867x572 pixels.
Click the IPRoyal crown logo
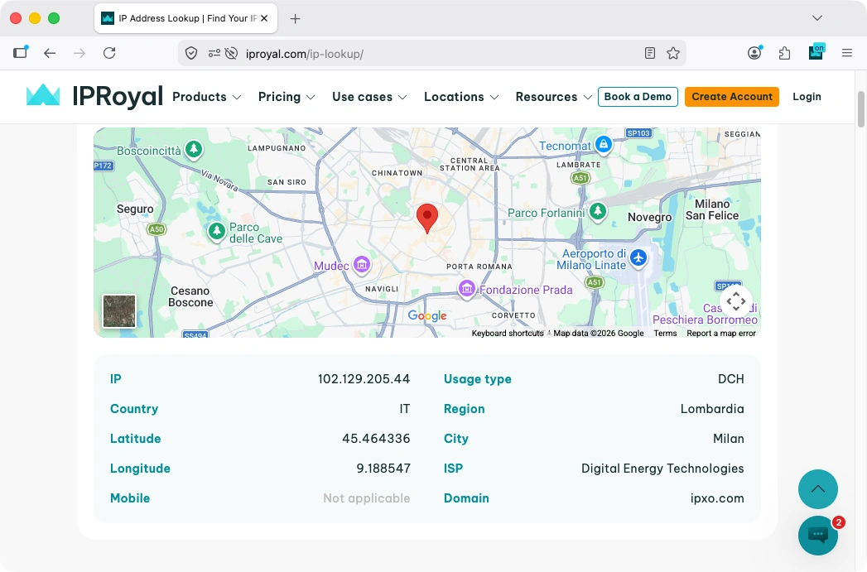point(43,96)
